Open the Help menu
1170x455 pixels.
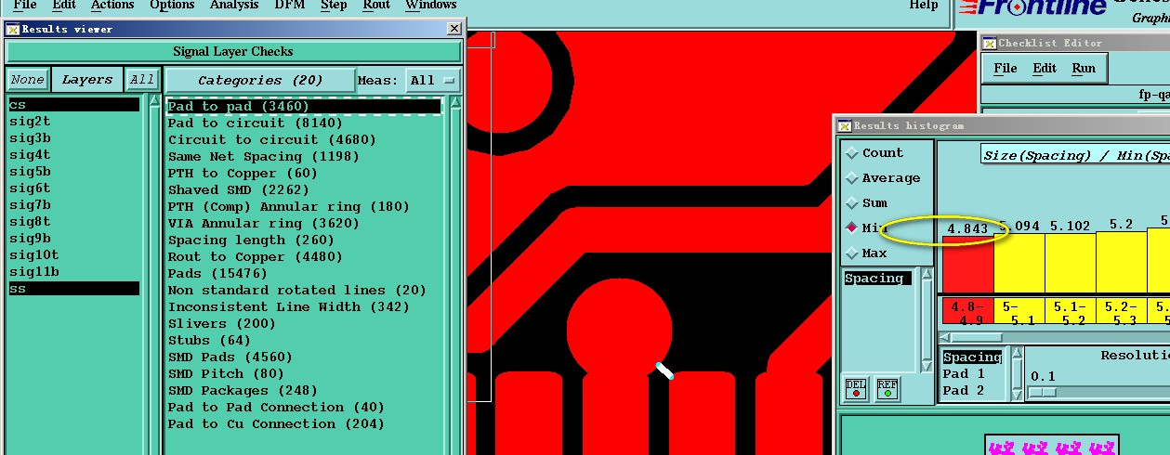tap(923, 6)
